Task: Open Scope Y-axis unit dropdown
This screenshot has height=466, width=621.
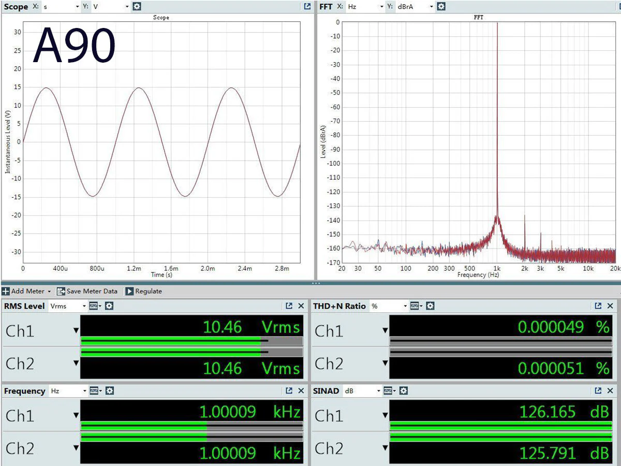Action: (110, 7)
